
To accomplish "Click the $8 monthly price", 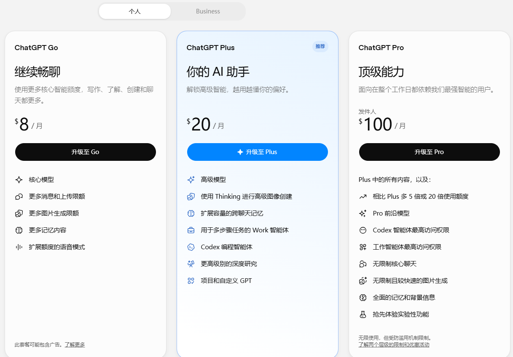I will 29,125.
